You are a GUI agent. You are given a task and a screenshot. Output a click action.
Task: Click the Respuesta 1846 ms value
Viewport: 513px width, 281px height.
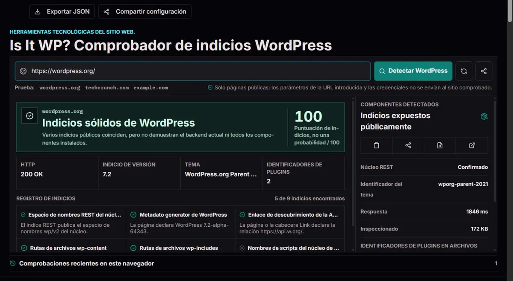477,211
